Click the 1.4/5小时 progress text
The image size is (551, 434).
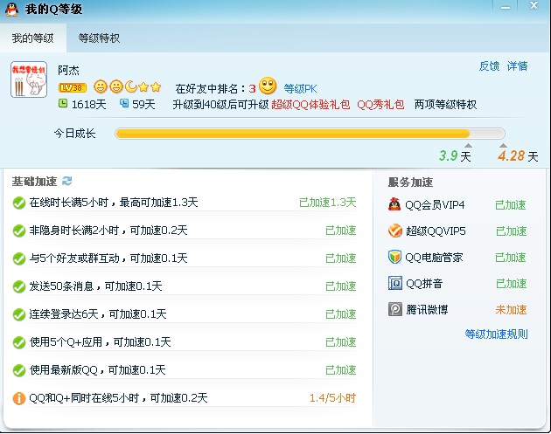[x=332, y=398]
